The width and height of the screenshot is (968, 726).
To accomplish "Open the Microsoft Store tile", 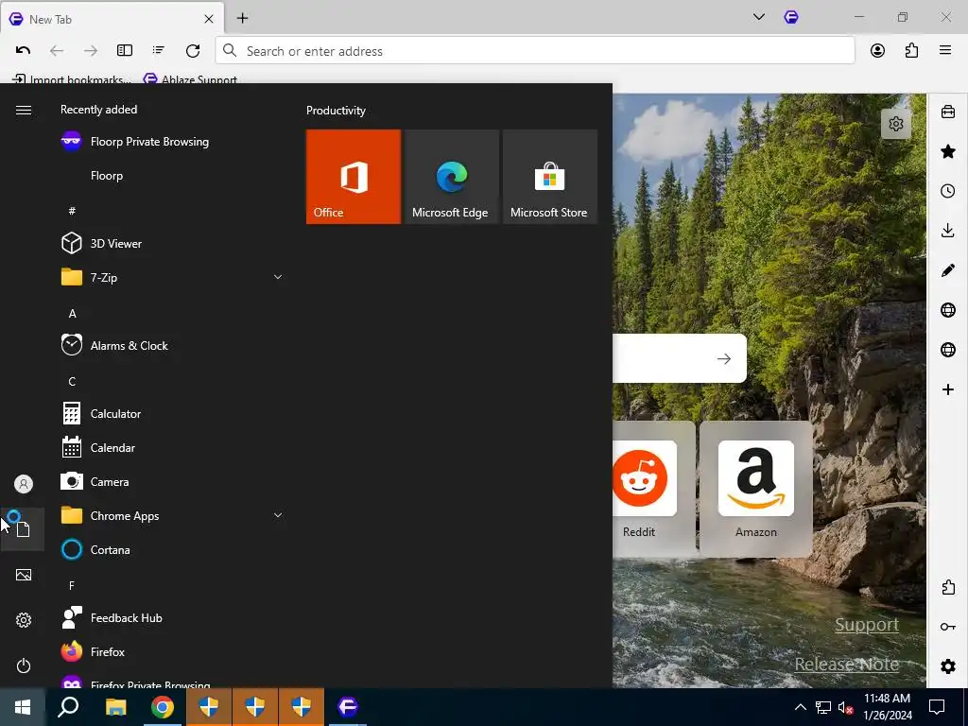I will click(550, 177).
